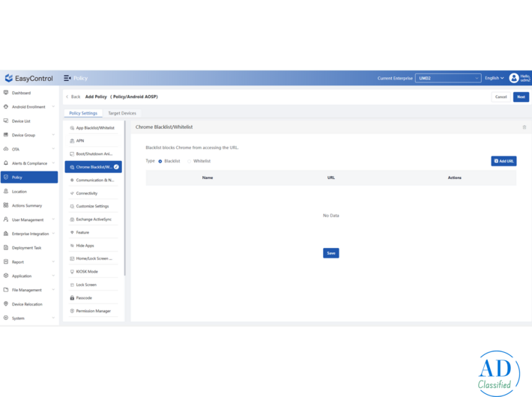Open the Current Enterprise UMD2 dropdown

(448, 78)
